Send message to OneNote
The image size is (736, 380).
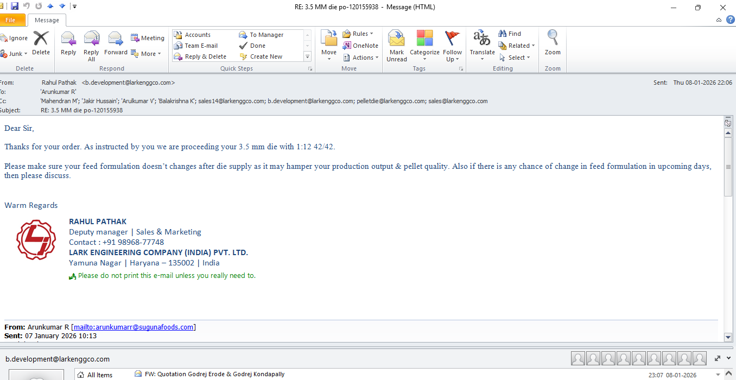[360, 46]
